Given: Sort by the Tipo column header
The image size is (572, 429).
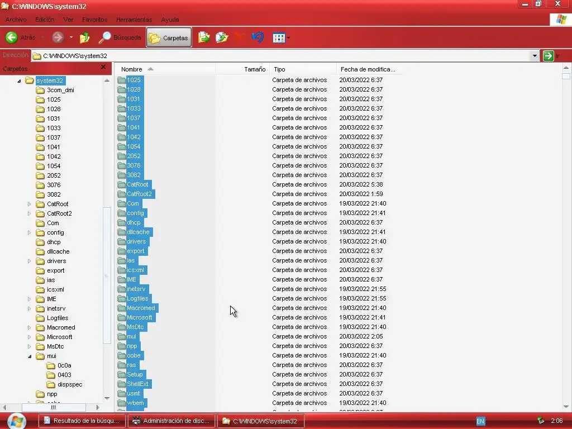Looking at the screenshot, I should click(303, 69).
